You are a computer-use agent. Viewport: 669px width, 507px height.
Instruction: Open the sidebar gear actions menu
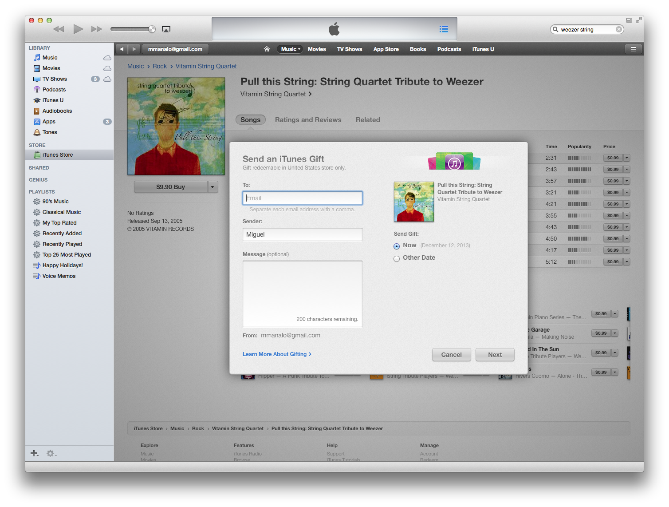point(51,453)
